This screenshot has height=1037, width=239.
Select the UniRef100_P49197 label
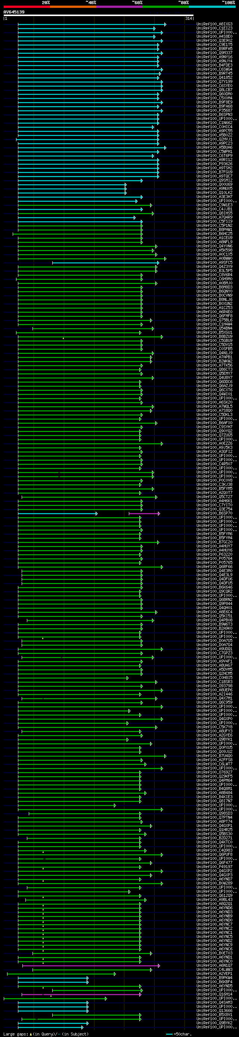tap(214, 867)
